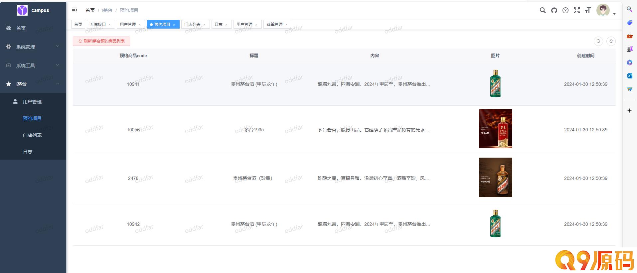This screenshot has height=273, width=637.
Task: Click content cell starting 茅台酱香，股份出品
Action: (x=373, y=130)
